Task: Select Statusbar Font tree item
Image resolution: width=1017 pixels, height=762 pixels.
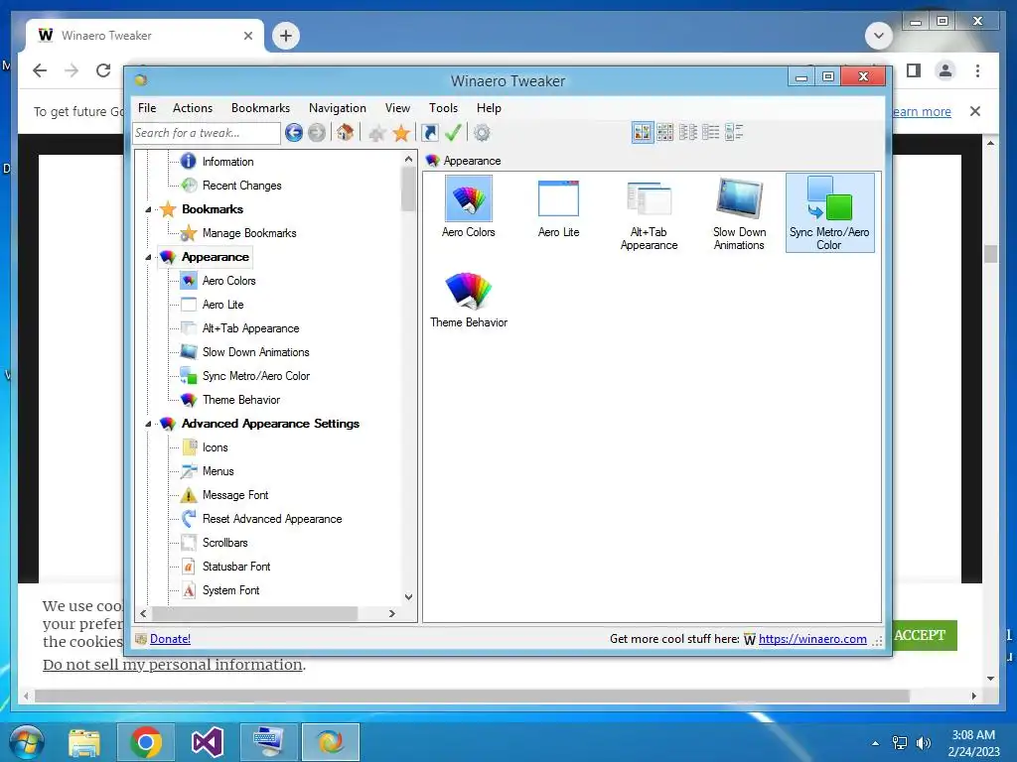Action: [x=236, y=567]
